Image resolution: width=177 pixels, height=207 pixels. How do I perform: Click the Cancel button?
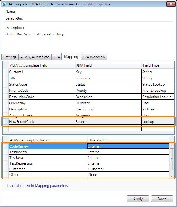162,199
